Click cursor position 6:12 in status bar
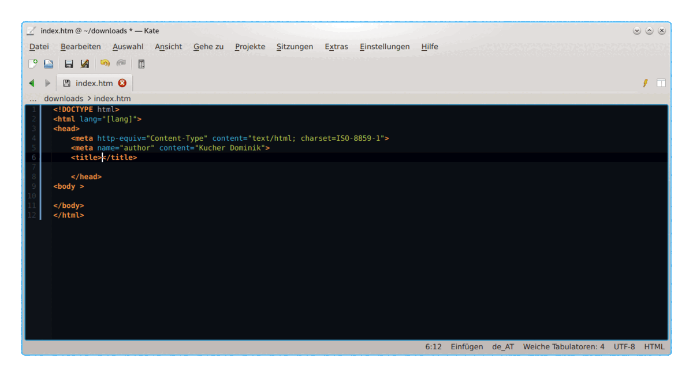 [x=433, y=347]
